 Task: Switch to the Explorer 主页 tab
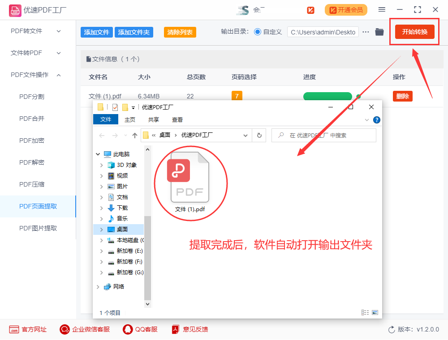click(130, 120)
